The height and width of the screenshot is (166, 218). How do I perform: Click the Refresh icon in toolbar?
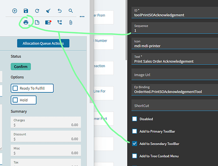37,11
